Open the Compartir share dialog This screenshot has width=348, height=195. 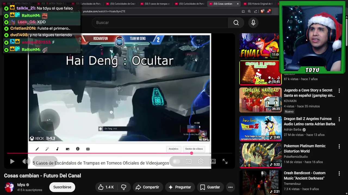pos(147,187)
